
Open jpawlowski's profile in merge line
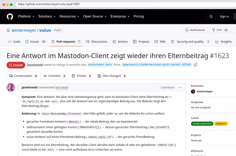(35, 65)
